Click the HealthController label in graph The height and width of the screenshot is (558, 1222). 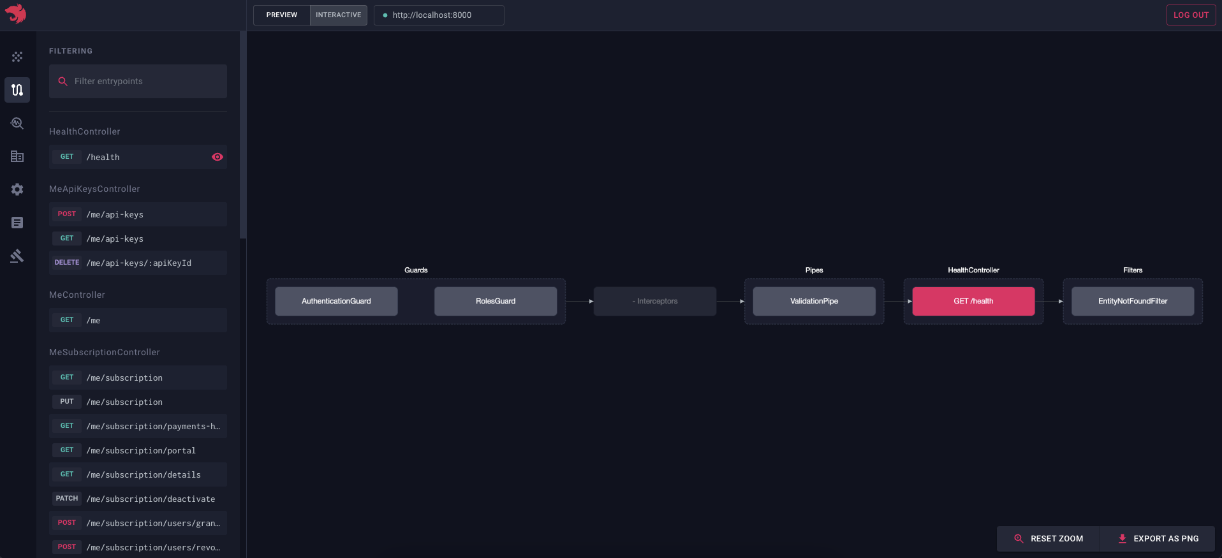point(973,270)
